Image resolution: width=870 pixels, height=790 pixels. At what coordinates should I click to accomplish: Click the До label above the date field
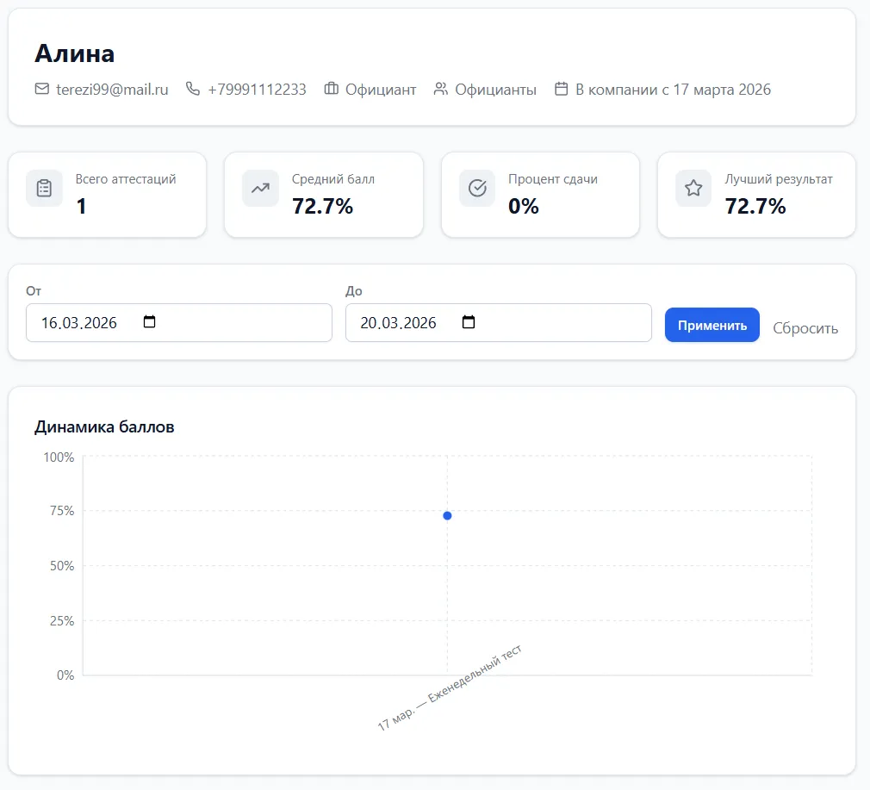[353, 290]
